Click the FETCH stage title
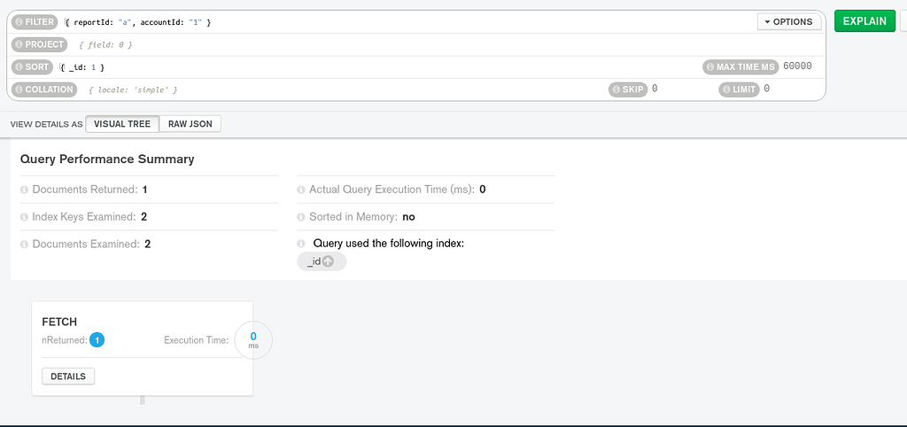 point(59,322)
